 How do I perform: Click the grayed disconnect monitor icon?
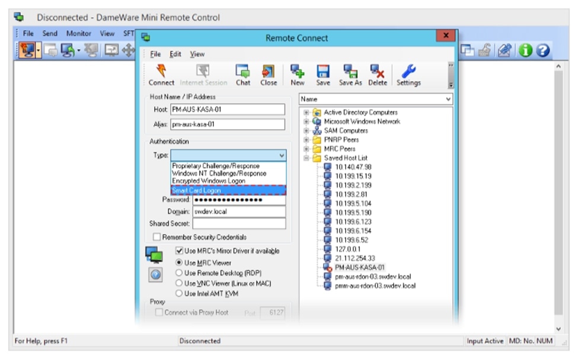coord(91,50)
